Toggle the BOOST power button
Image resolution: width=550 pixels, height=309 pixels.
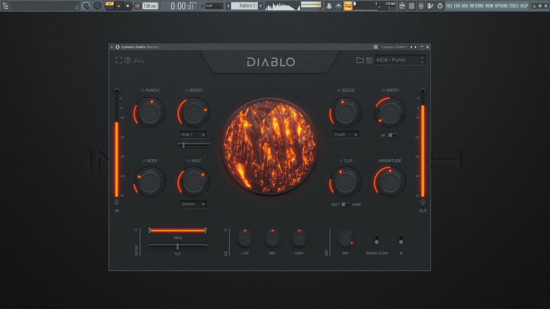[x=186, y=90]
